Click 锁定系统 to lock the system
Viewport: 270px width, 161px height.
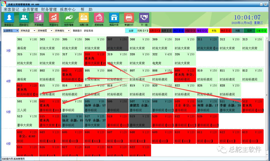(88, 31)
